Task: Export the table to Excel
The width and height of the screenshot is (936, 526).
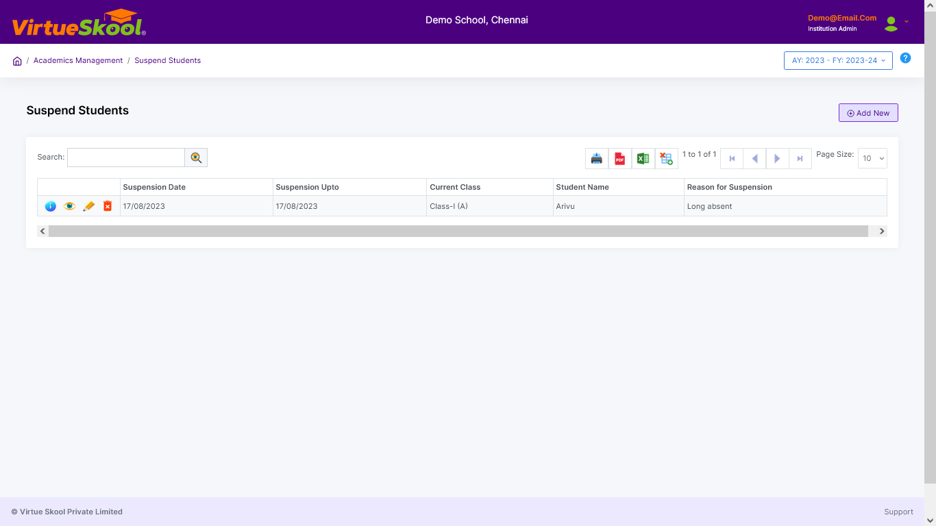Action: pyautogui.click(x=643, y=159)
